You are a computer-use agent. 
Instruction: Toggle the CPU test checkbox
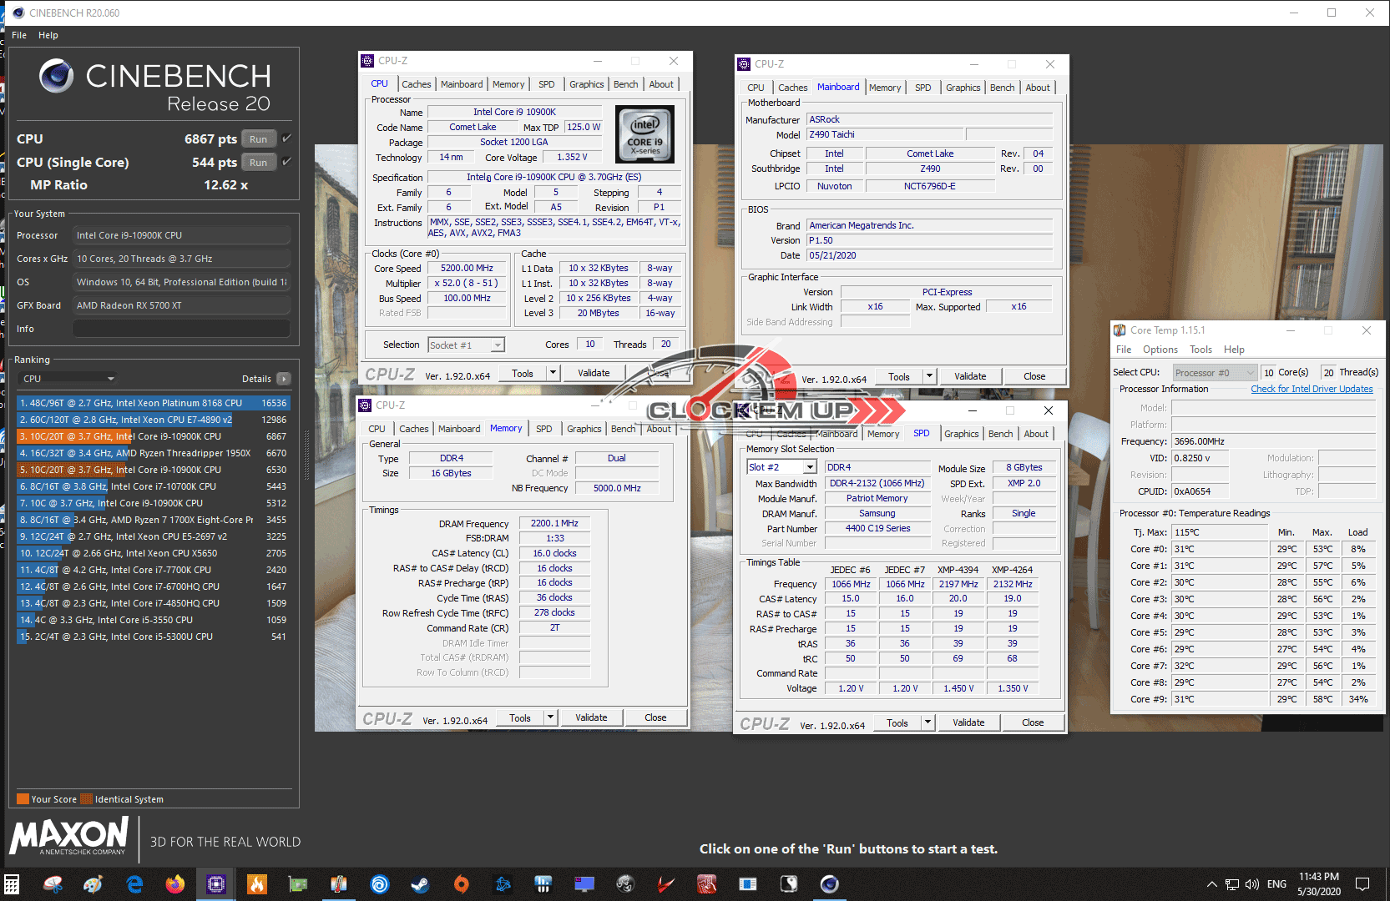(x=287, y=138)
